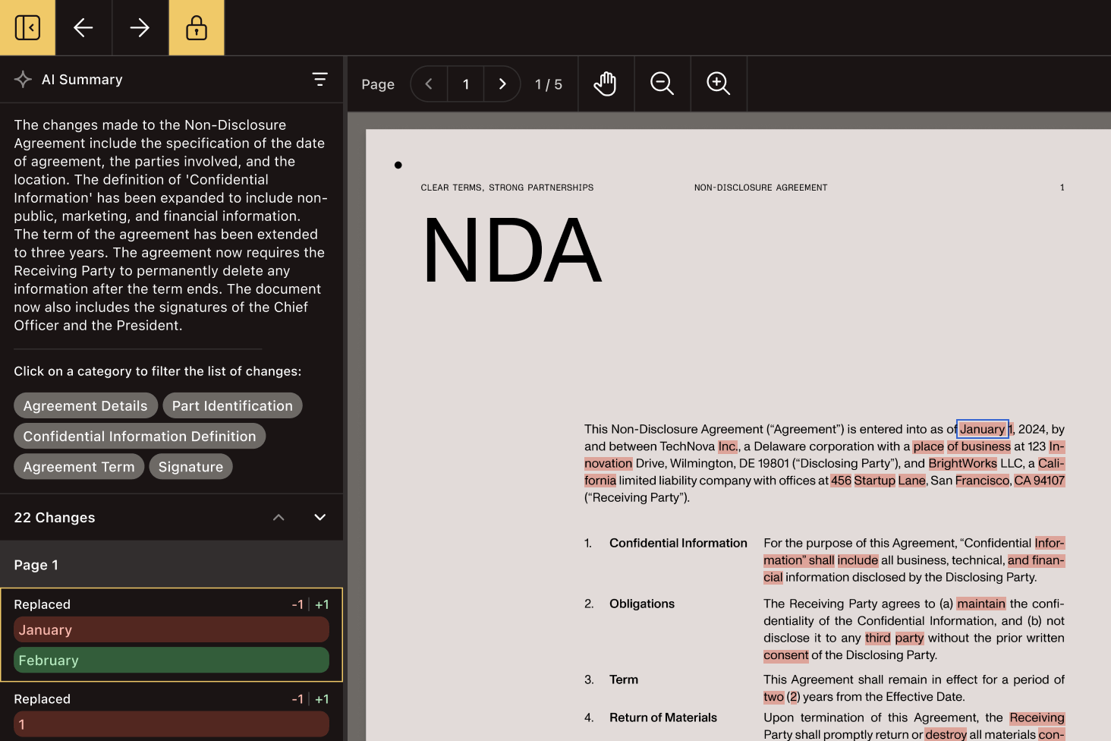
Task: Zoom out of the document
Action: click(662, 84)
